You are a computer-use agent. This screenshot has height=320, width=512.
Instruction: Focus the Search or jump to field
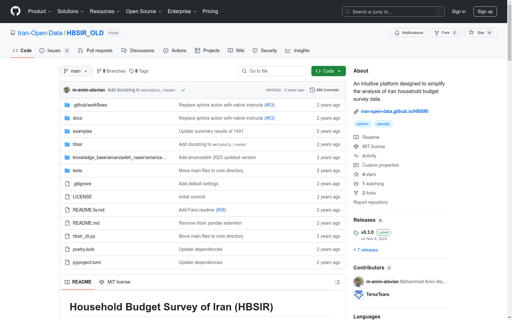coord(393,12)
